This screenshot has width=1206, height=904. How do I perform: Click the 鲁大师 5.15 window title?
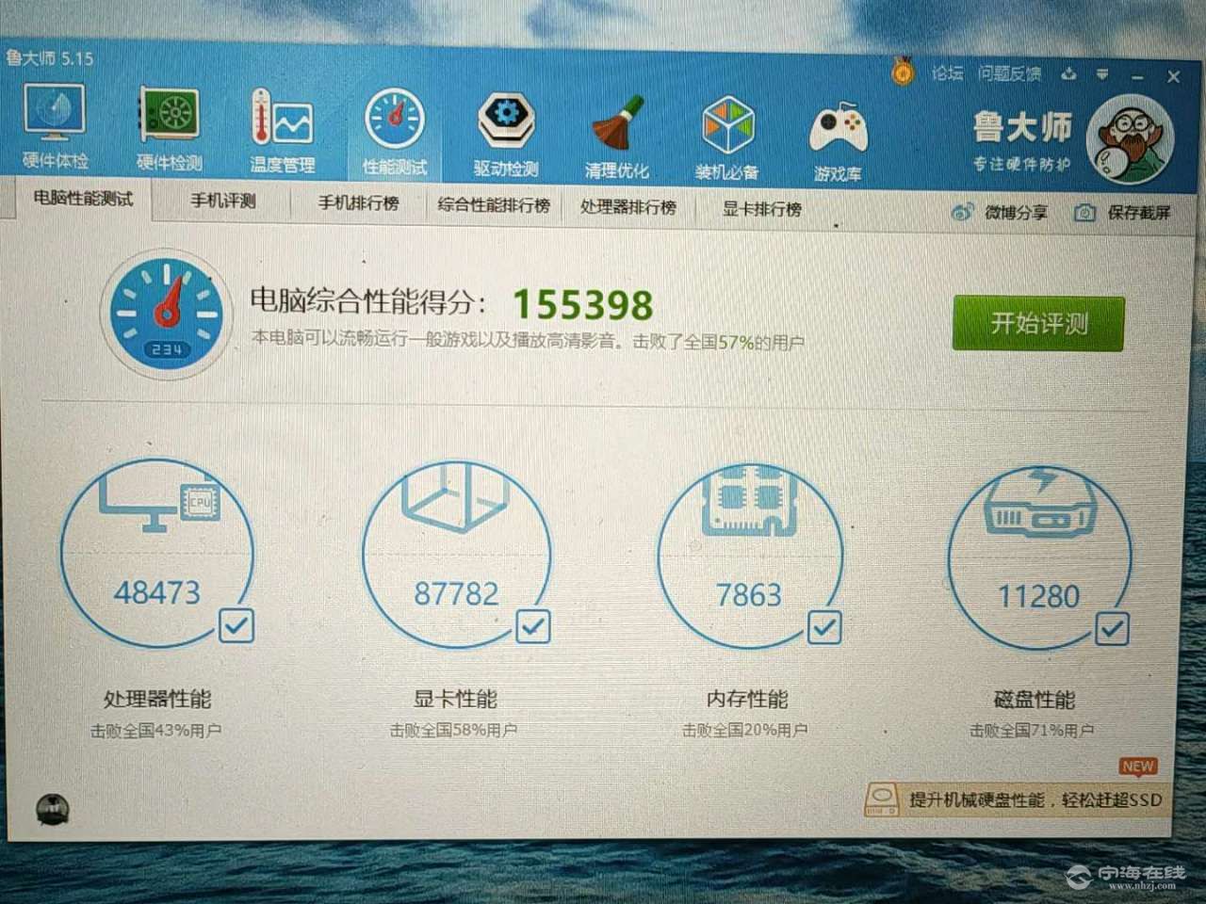click(x=49, y=58)
